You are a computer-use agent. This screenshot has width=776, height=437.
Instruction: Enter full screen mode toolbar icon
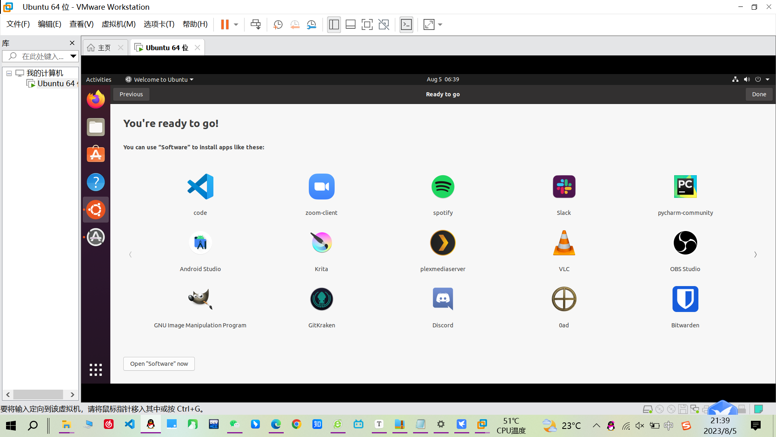coord(367,25)
